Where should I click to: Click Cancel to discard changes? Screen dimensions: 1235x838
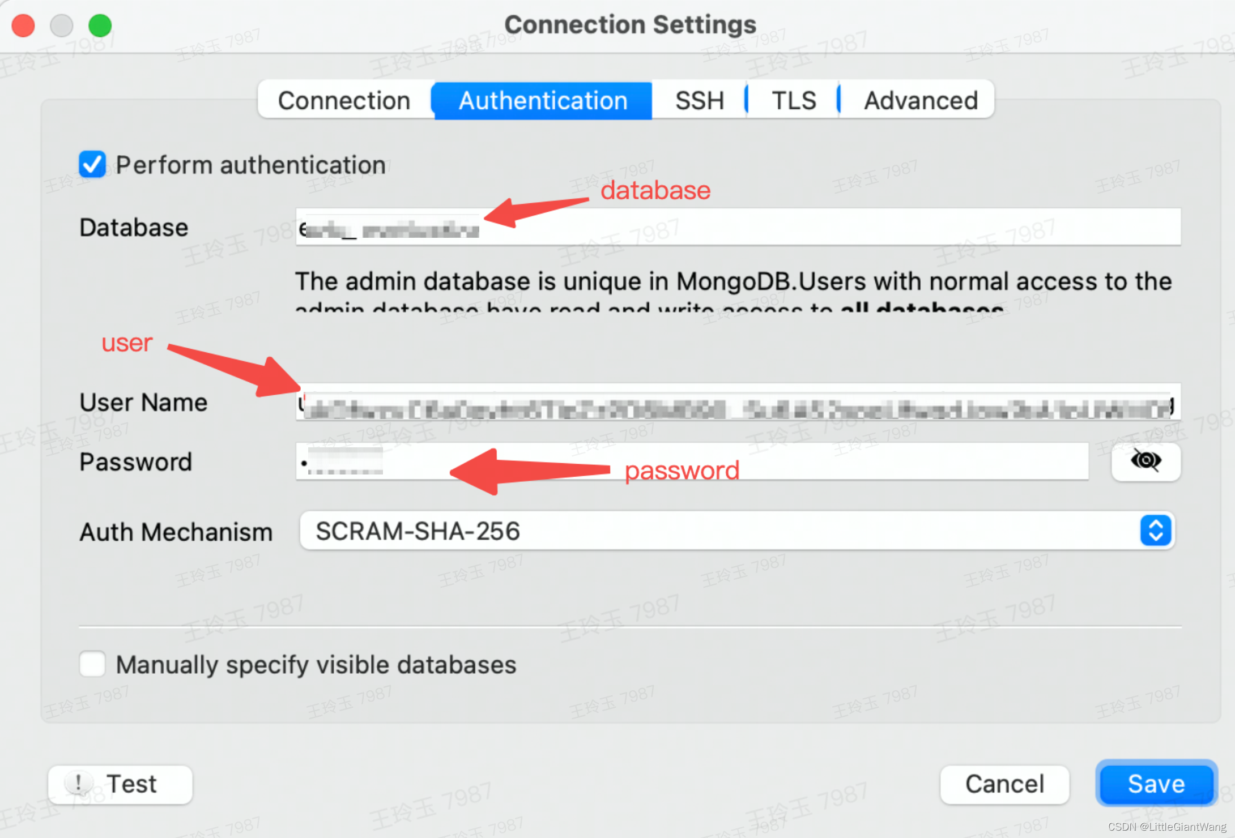coord(1004,784)
